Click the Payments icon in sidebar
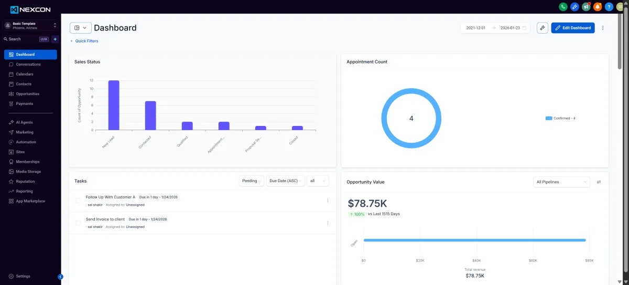 [x=11, y=103]
